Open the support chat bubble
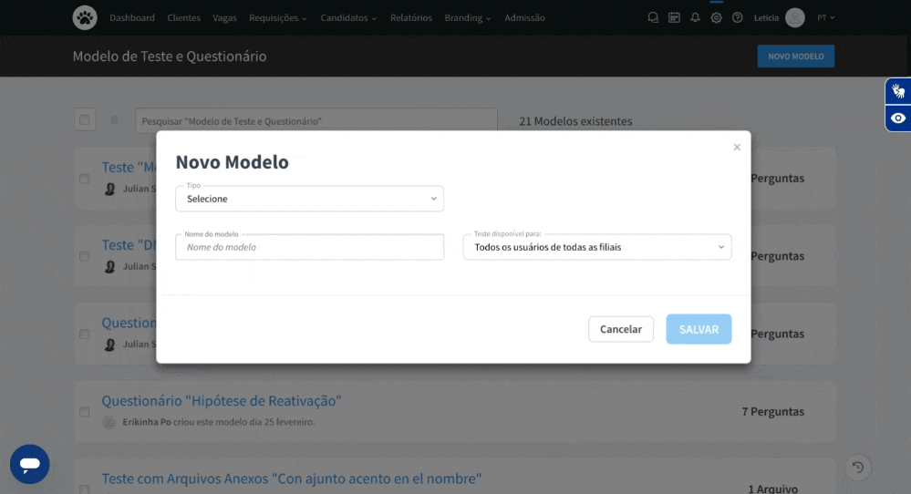The width and height of the screenshot is (911, 494). [x=29, y=465]
